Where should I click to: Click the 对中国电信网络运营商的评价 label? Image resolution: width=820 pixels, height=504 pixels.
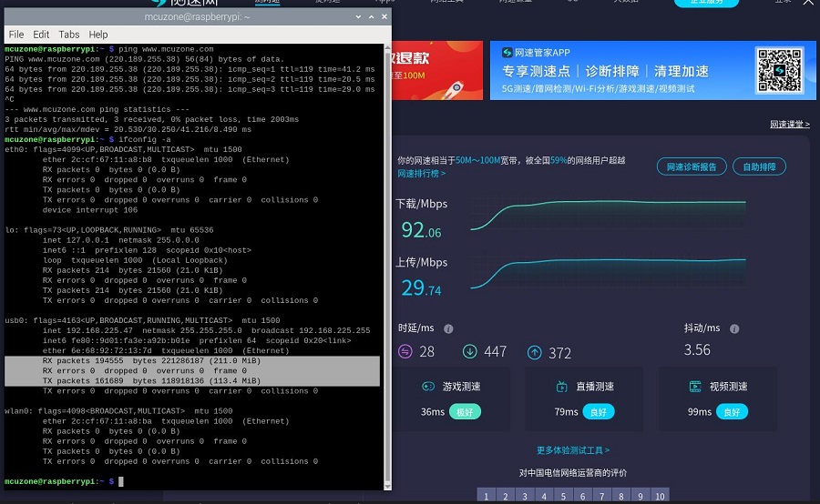pos(573,473)
